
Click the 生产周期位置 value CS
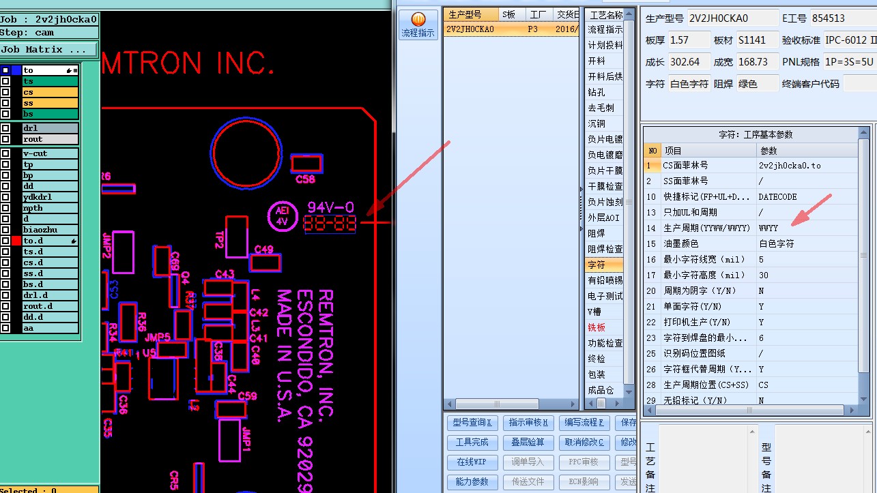coord(807,385)
